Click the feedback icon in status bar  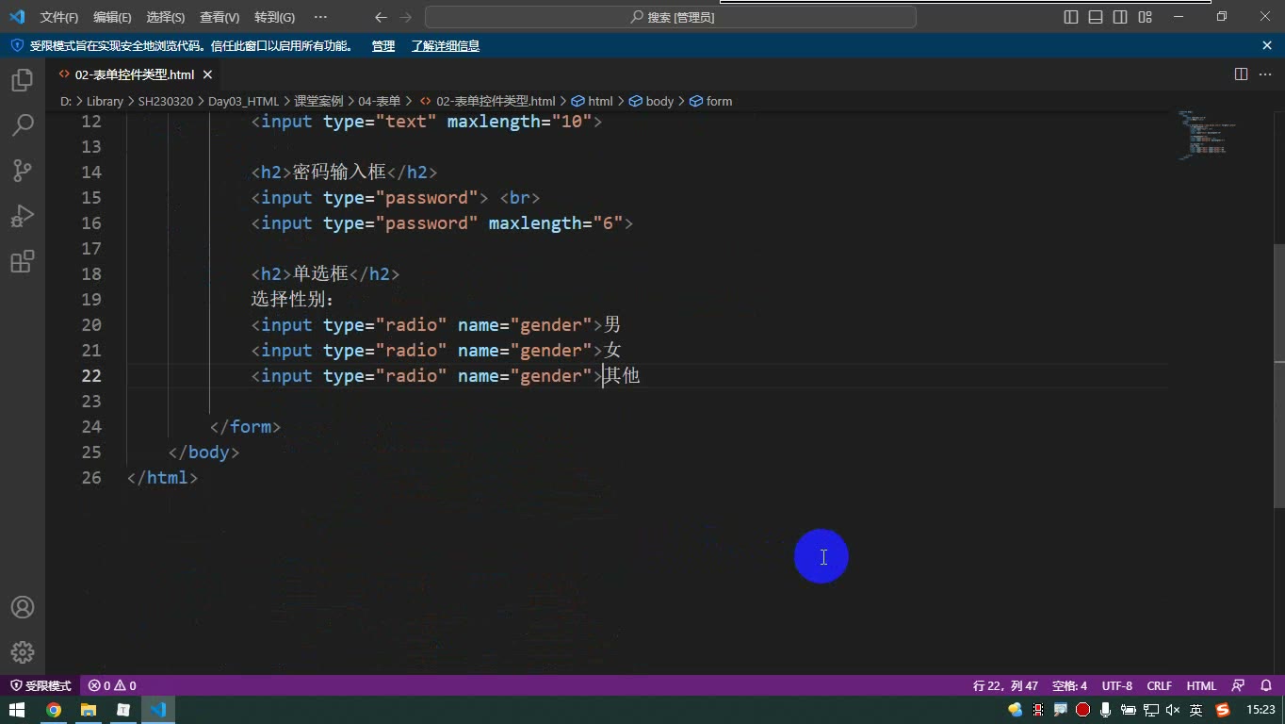1239,686
